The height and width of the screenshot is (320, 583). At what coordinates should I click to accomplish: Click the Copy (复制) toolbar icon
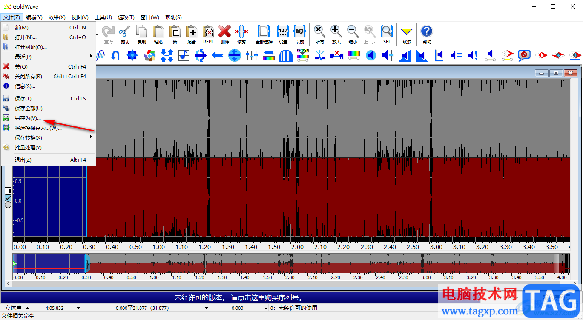pos(141,34)
